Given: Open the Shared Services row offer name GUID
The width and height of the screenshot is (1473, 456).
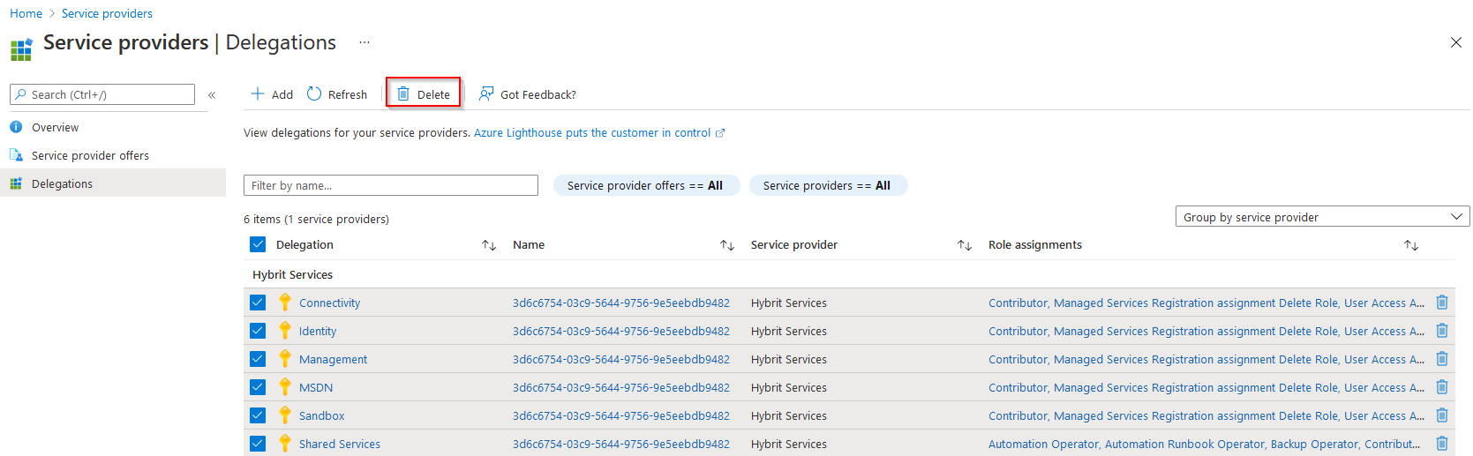Looking at the screenshot, I should tap(621, 444).
